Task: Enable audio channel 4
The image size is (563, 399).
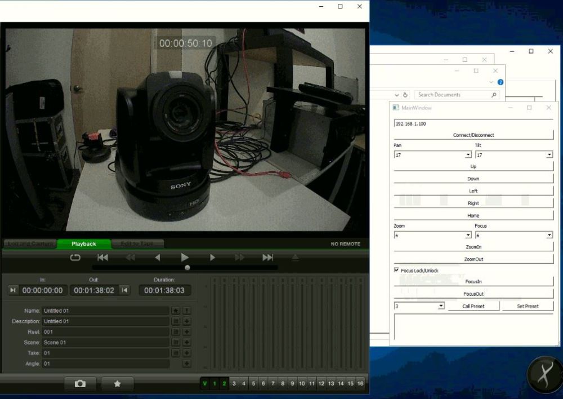Action: [243, 384]
